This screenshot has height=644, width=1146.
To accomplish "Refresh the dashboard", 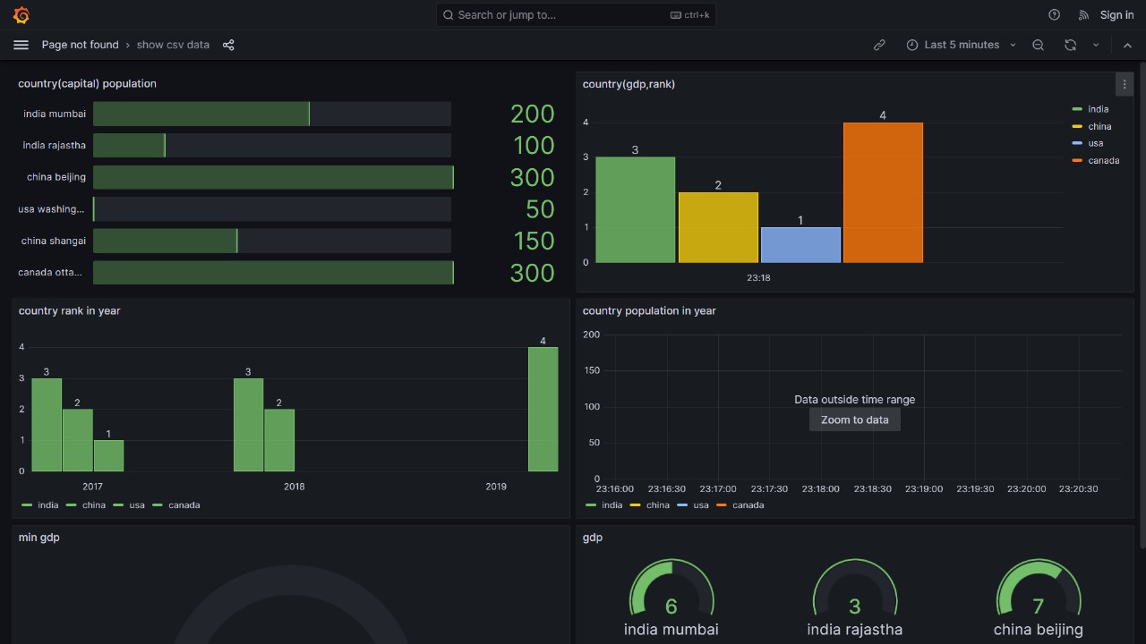I will click(1070, 45).
